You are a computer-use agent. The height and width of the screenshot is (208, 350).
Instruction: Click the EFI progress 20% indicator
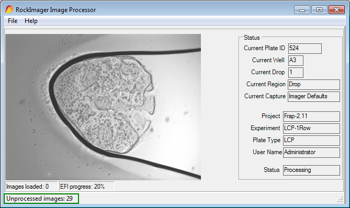pos(87,187)
